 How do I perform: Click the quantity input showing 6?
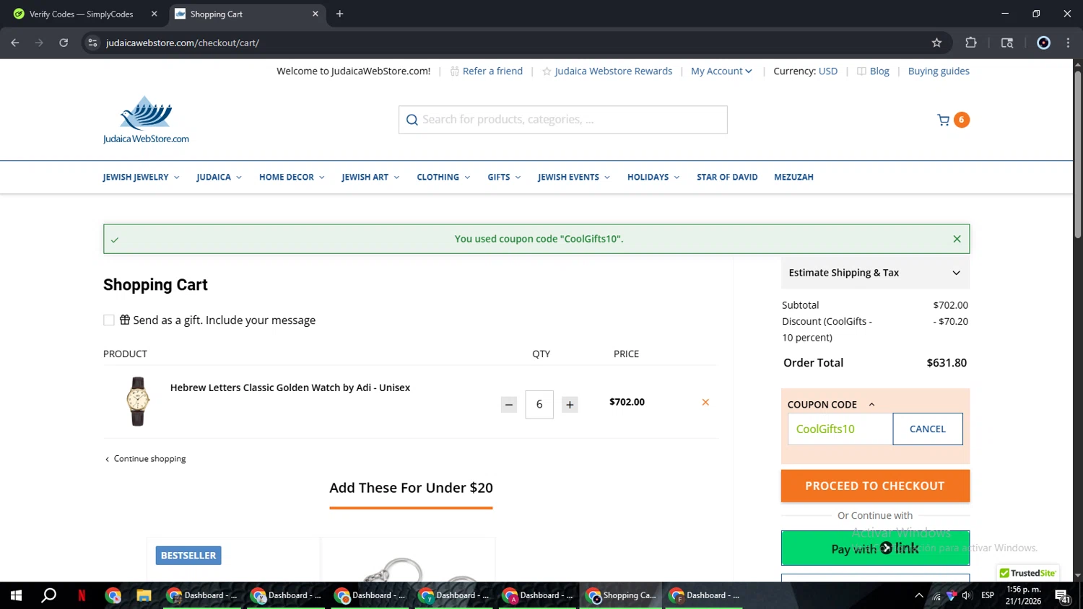point(539,405)
